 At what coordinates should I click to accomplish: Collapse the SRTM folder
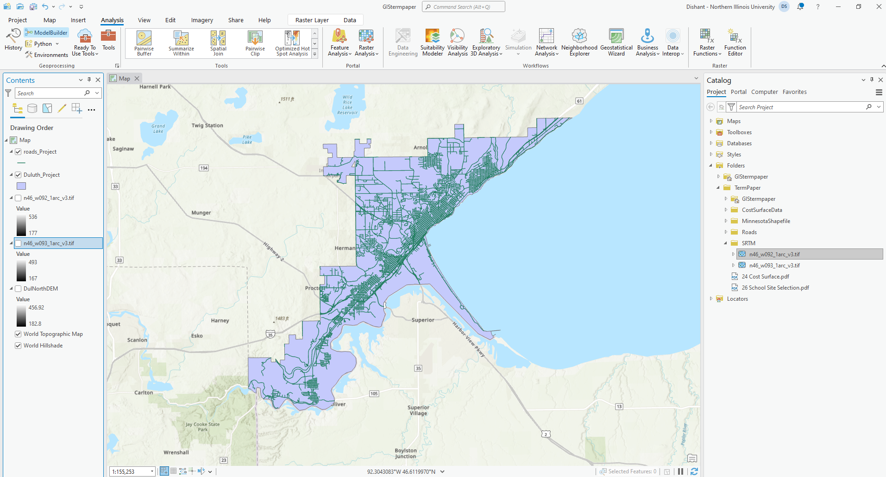click(x=726, y=243)
